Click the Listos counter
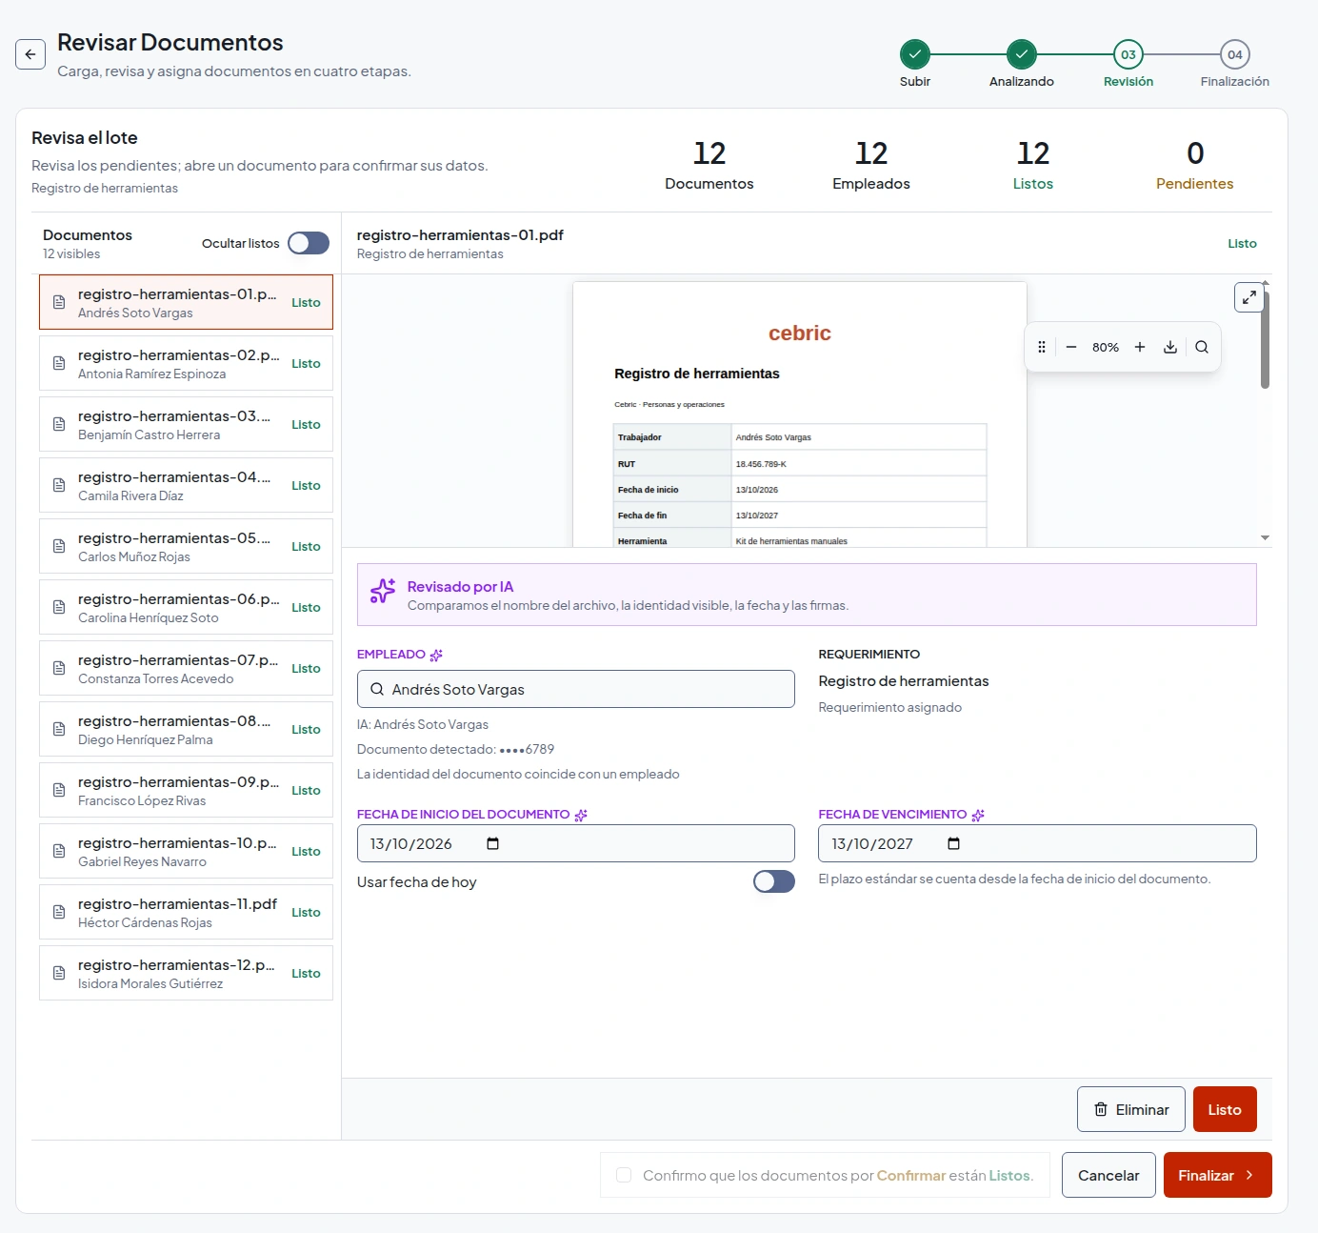1318x1233 pixels. click(1032, 165)
